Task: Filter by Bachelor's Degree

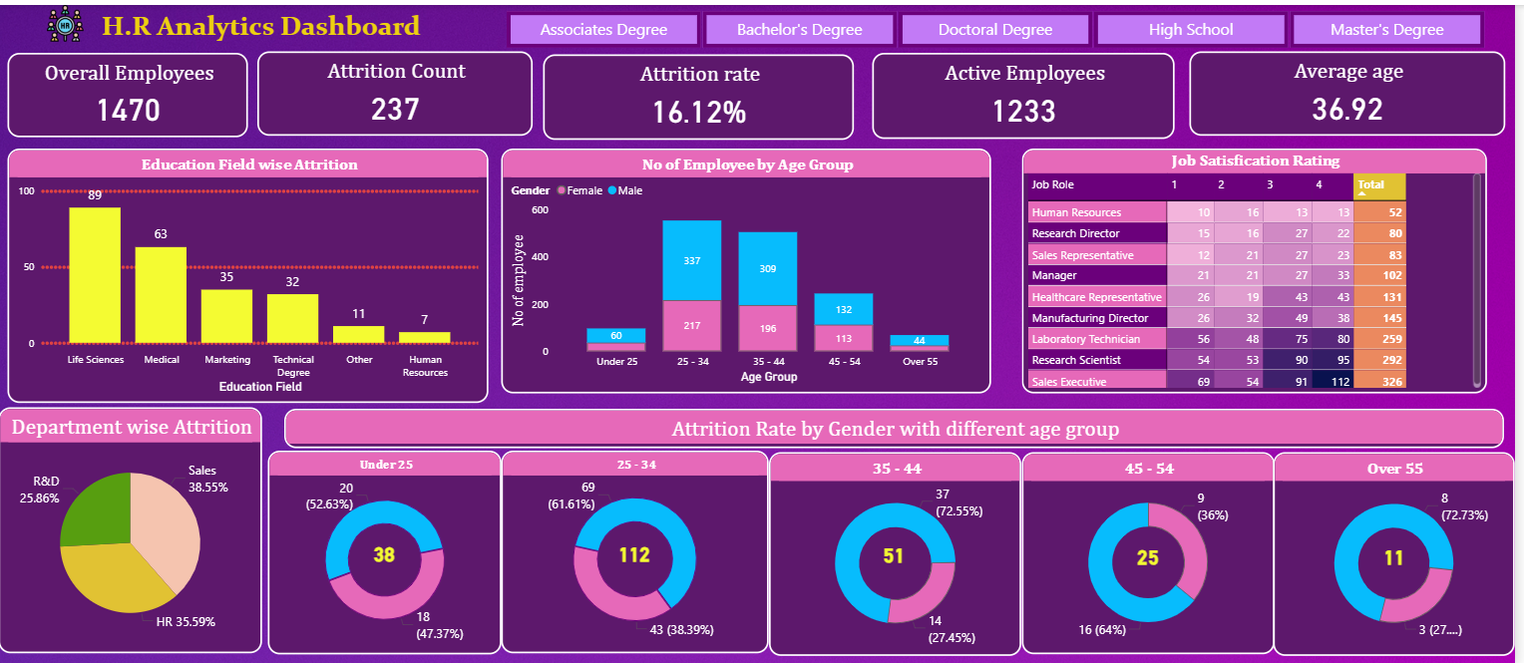Action: tap(799, 29)
